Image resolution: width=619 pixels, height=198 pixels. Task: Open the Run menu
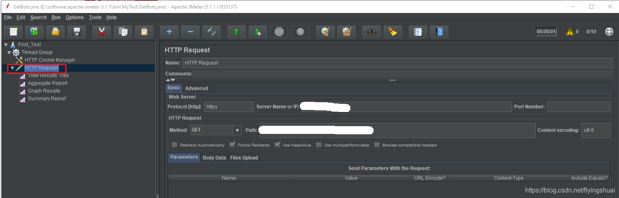tap(56, 17)
